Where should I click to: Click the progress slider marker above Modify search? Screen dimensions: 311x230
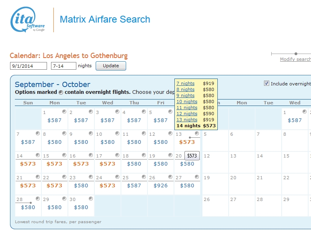point(296,54)
